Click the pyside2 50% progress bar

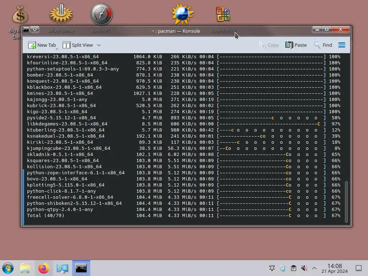coord(271,118)
